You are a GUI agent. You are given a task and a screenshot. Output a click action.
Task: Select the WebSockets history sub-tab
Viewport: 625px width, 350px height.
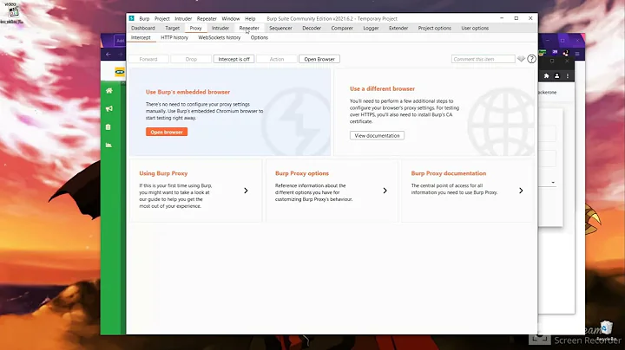[x=220, y=37]
